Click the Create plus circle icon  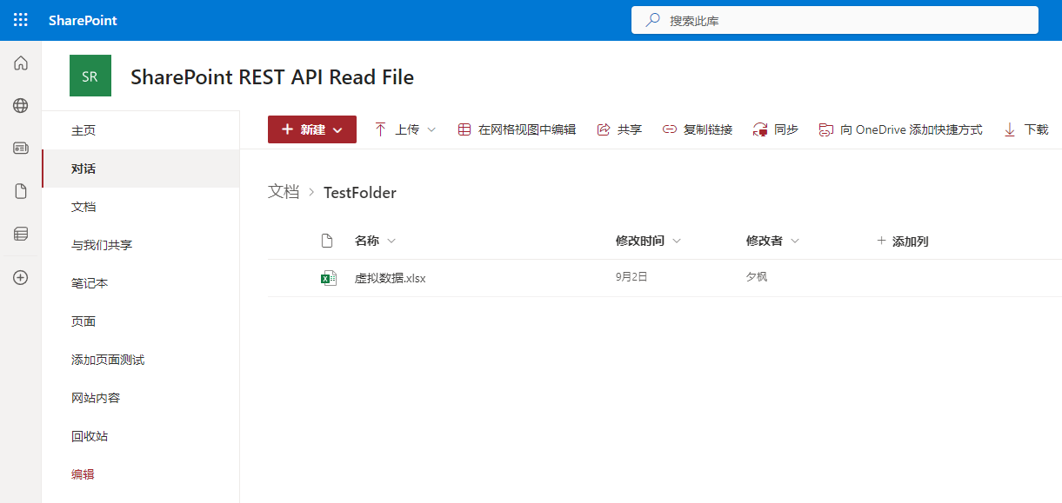(x=21, y=278)
